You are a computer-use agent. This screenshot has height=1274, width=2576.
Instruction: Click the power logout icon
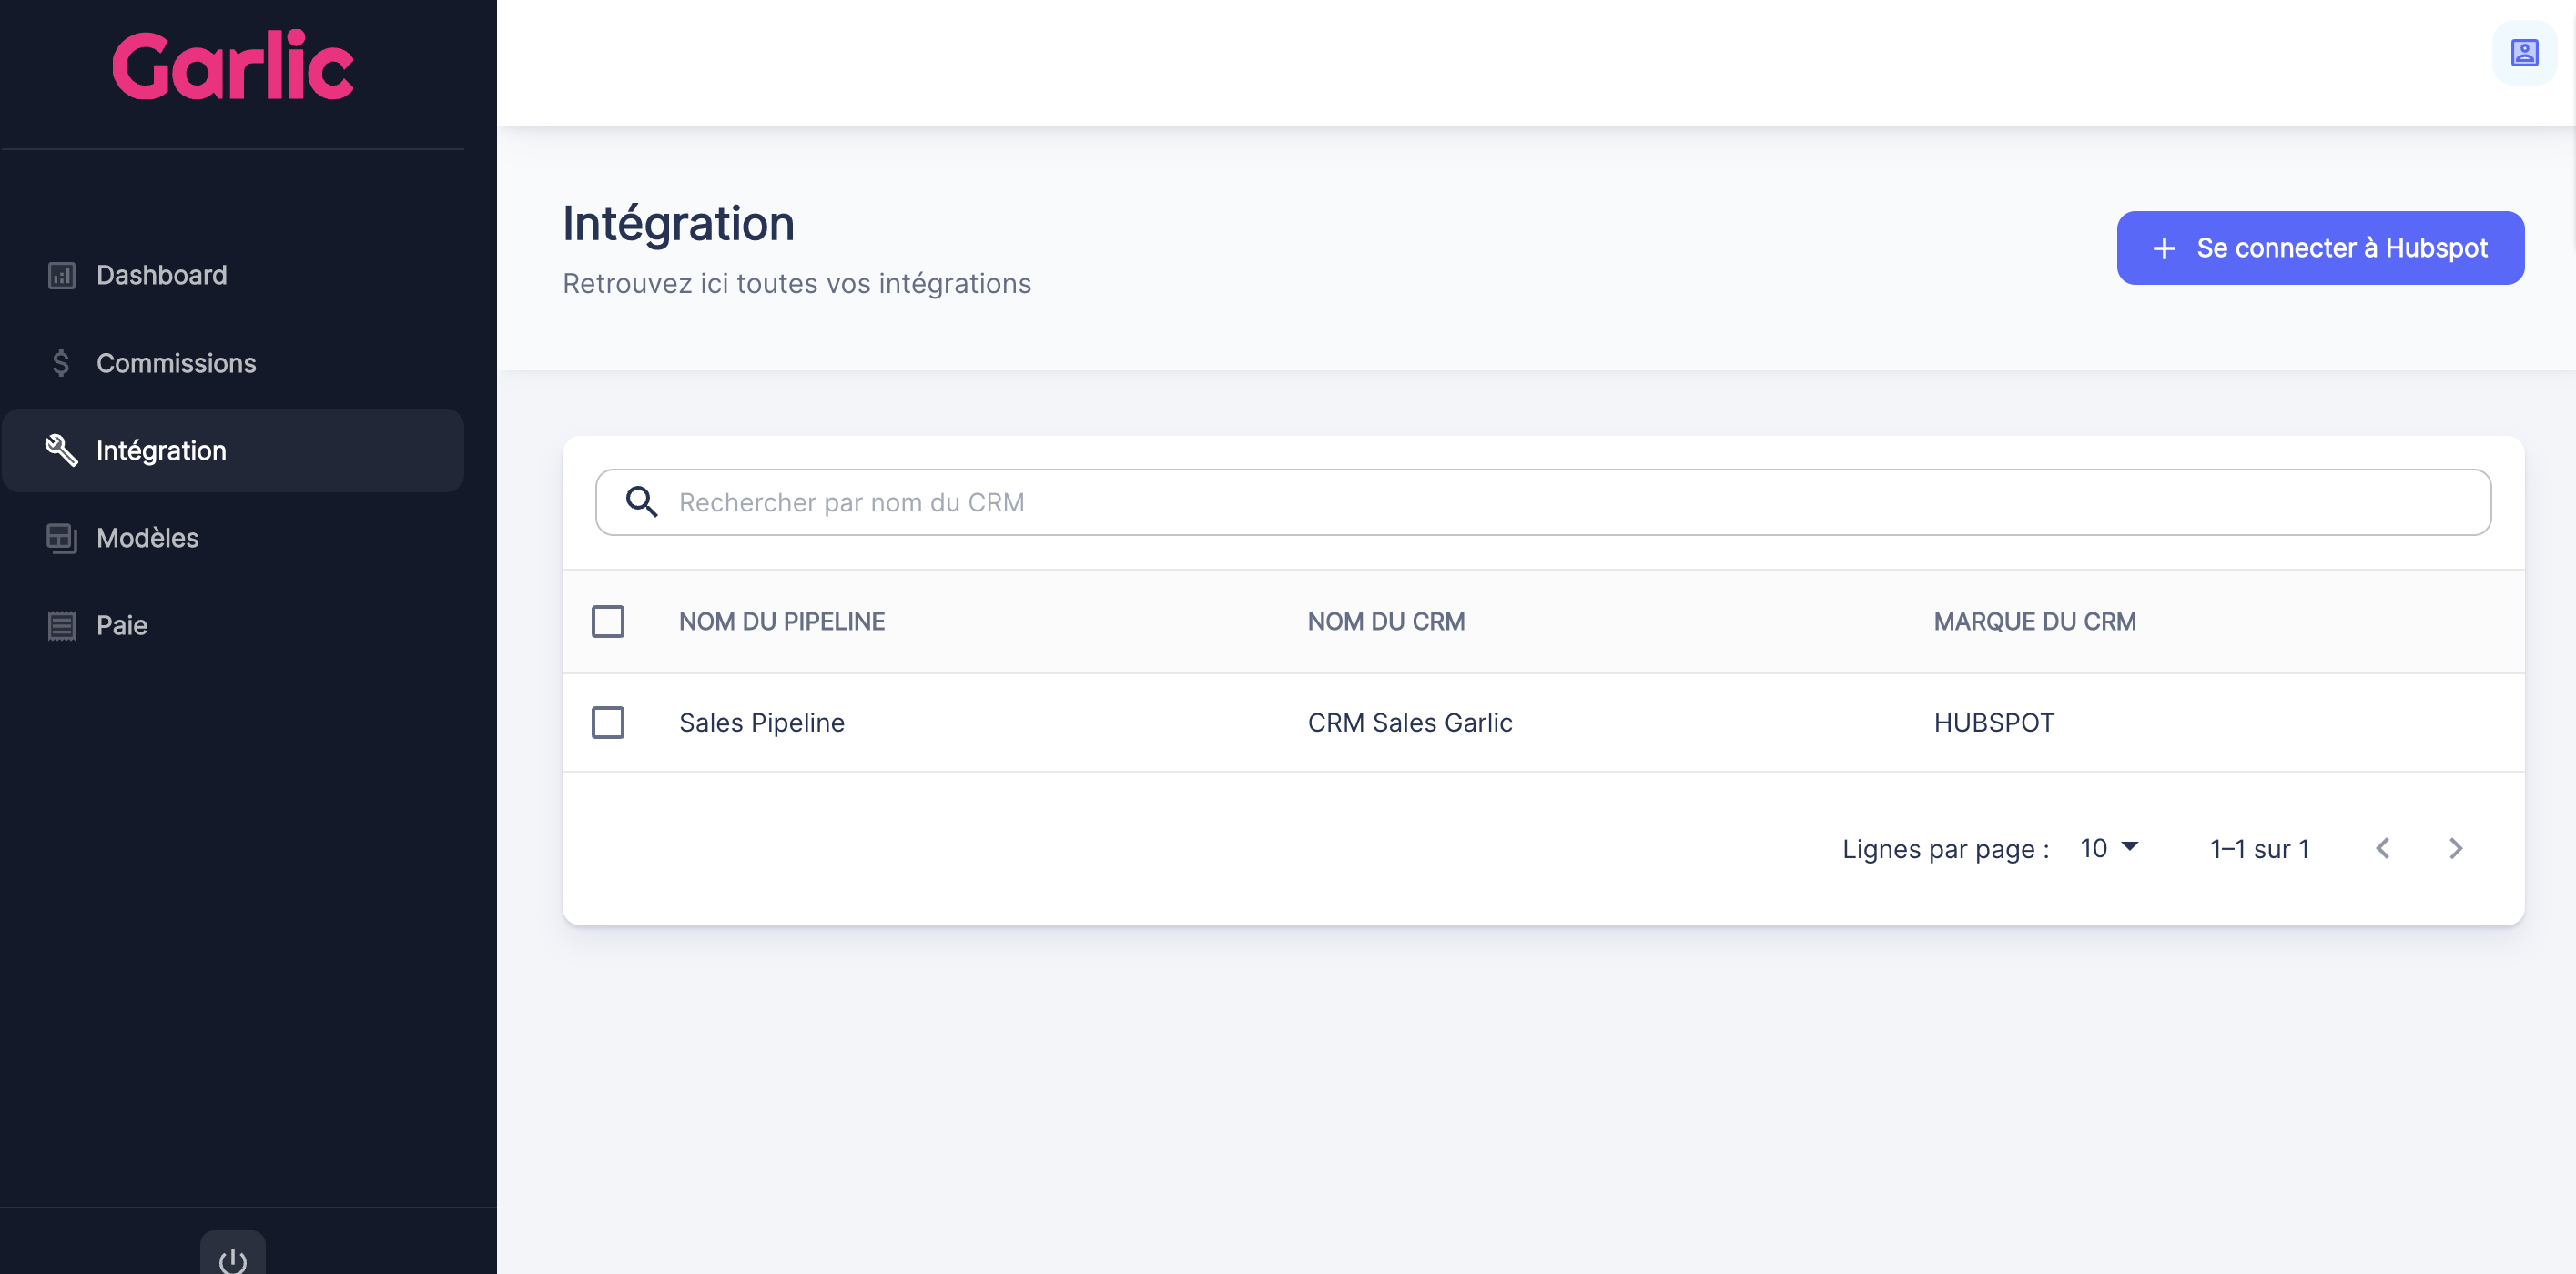point(232,1259)
